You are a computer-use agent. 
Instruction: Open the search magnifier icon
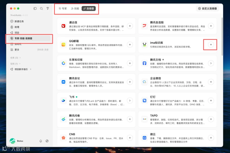[41, 8]
